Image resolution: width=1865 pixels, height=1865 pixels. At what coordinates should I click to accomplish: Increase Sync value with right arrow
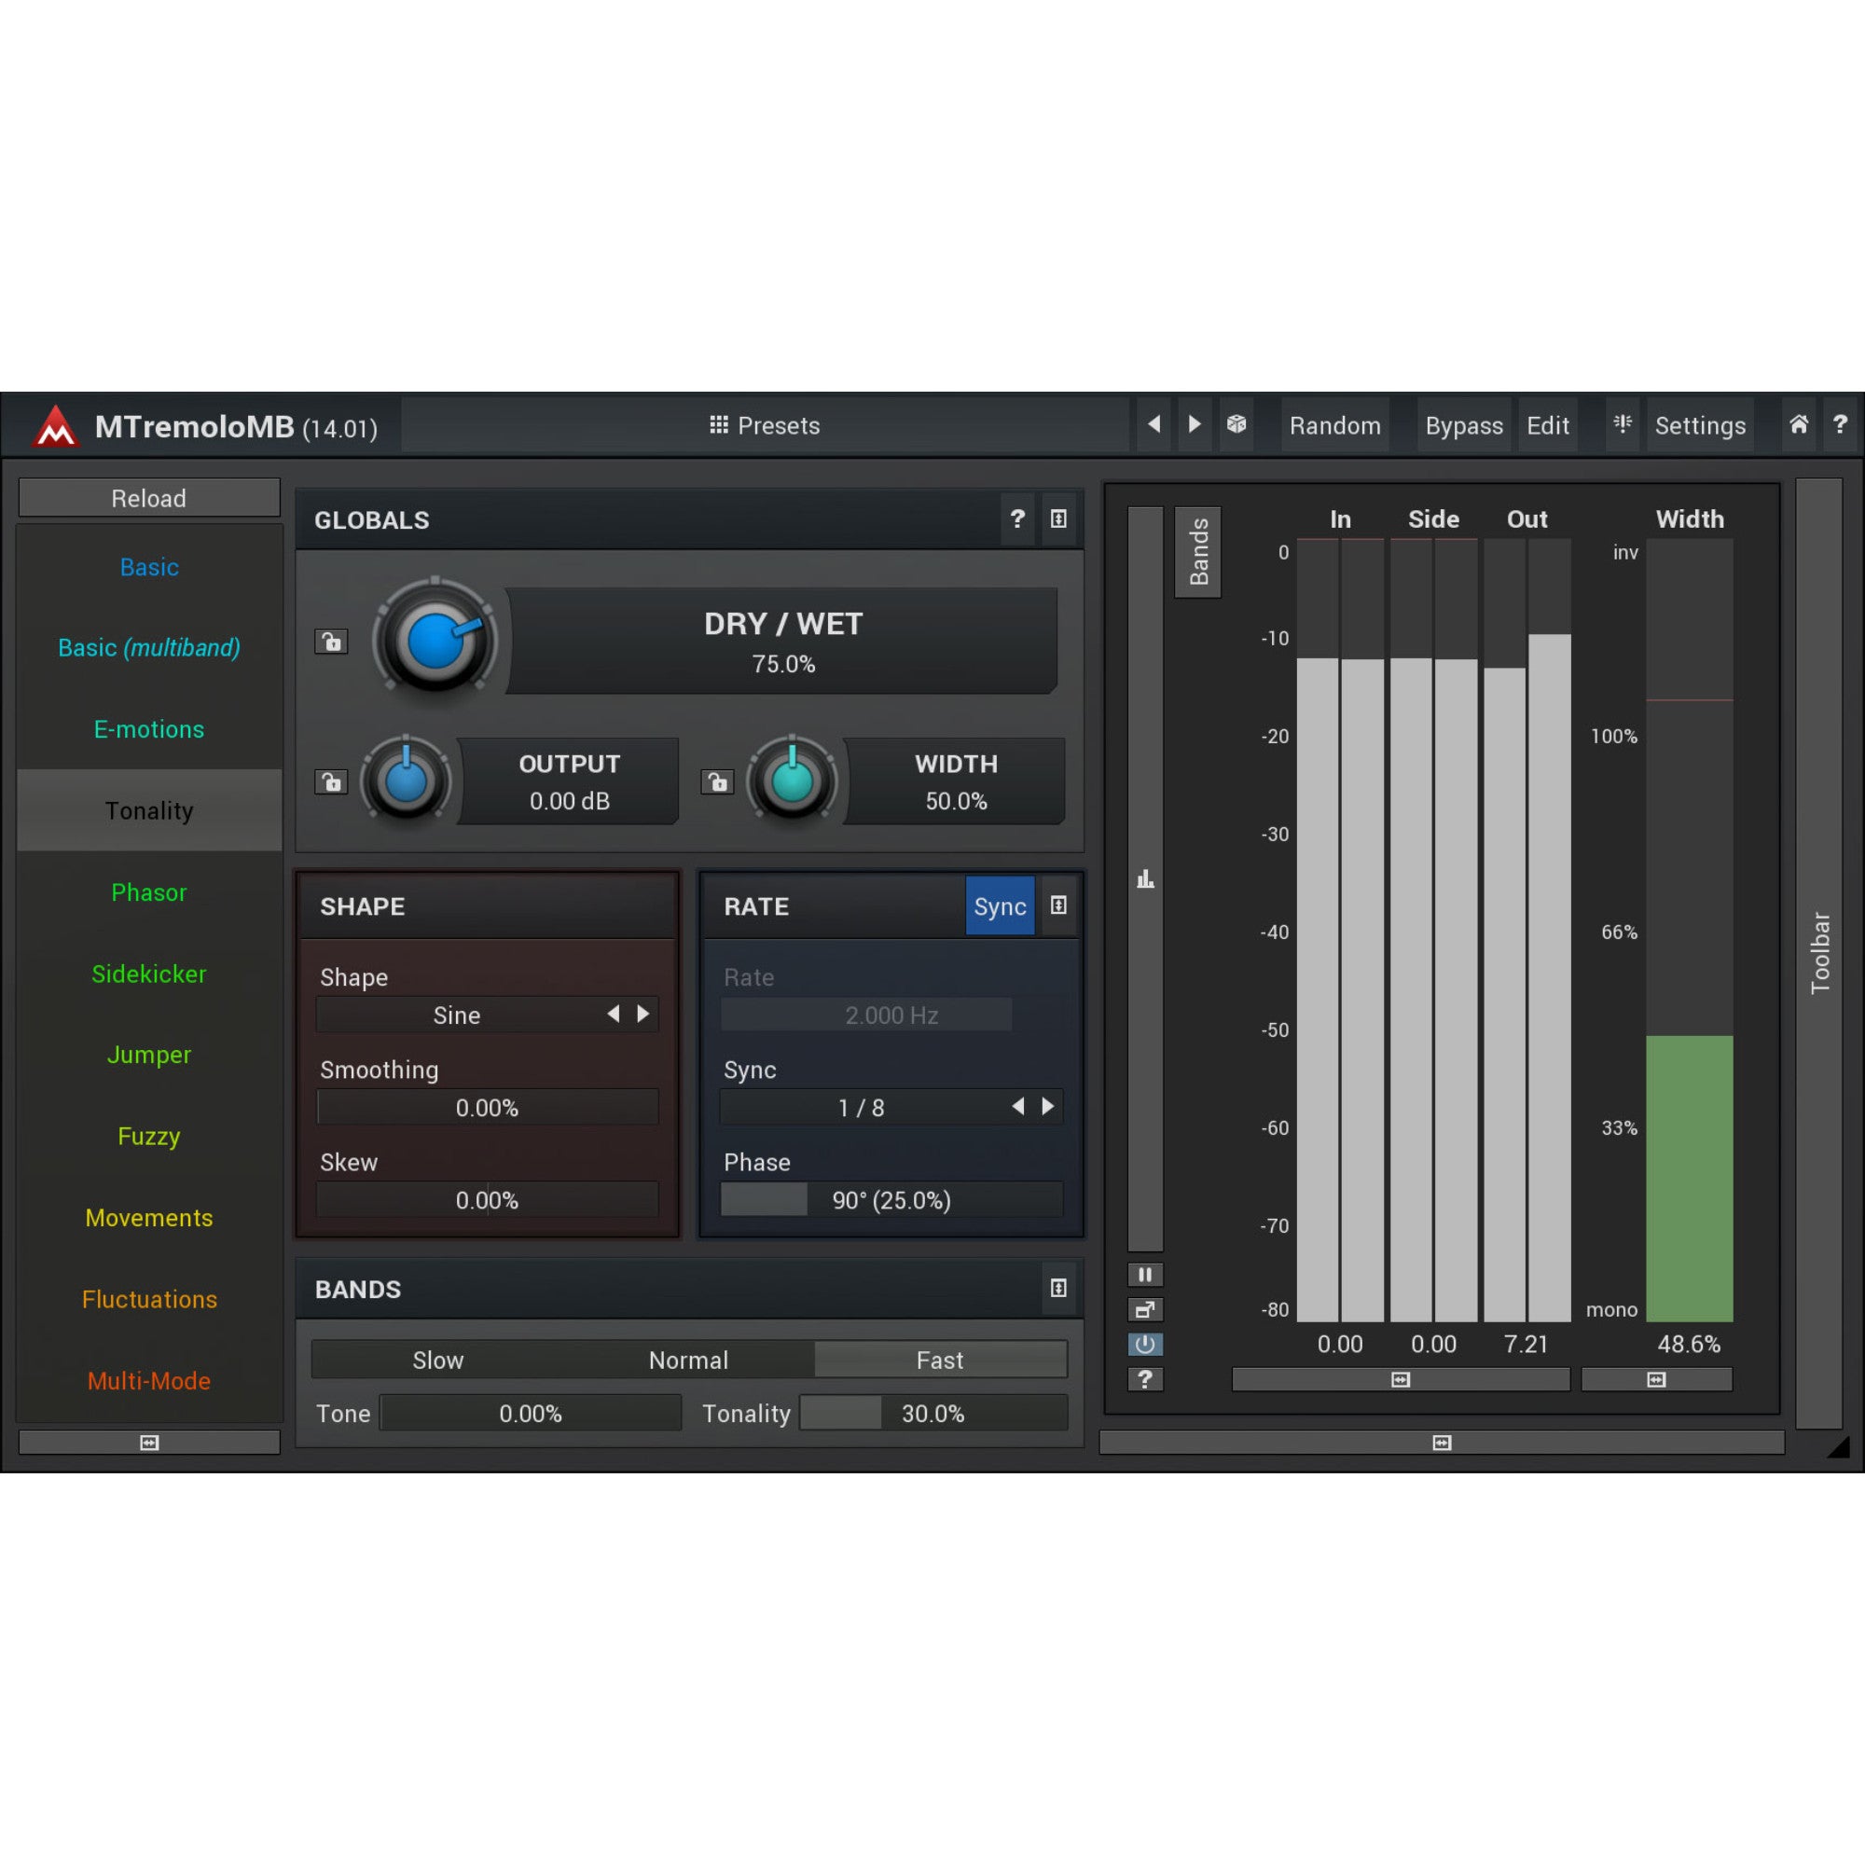1048,1106
